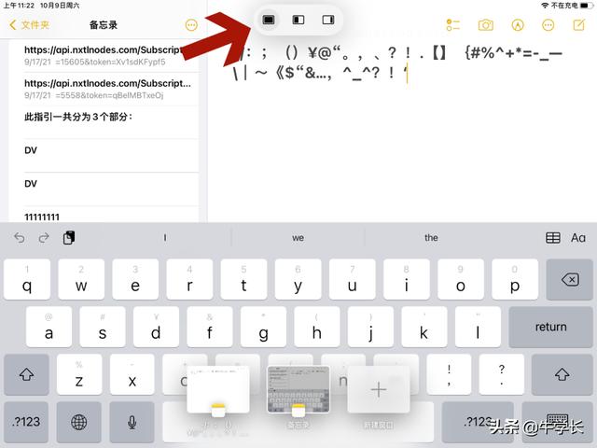
Task: Select full screen multitasking layout icon
Action: [269, 20]
